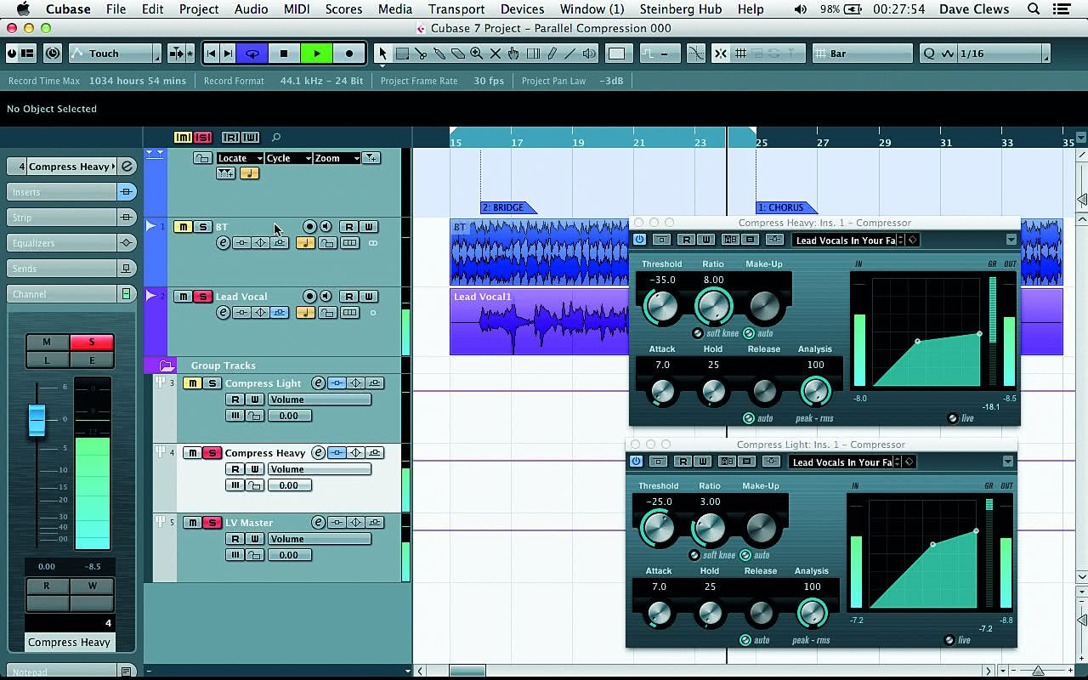Open the Touch automation mode dropdown

point(115,54)
